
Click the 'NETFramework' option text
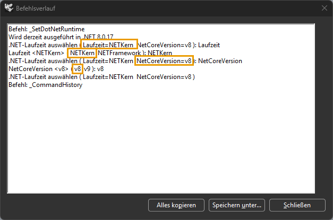coord(119,53)
